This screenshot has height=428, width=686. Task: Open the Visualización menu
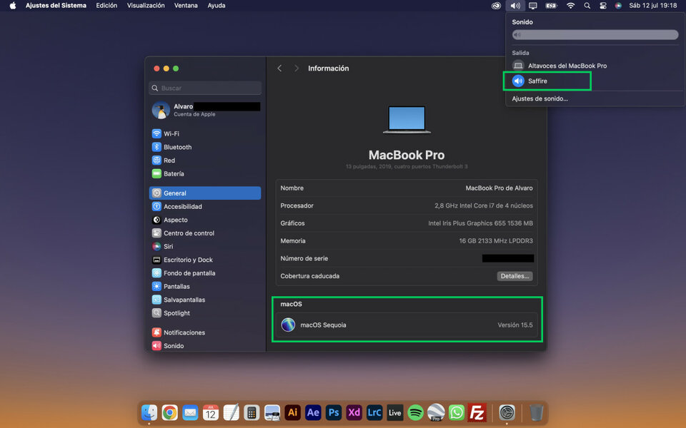[x=146, y=6]
